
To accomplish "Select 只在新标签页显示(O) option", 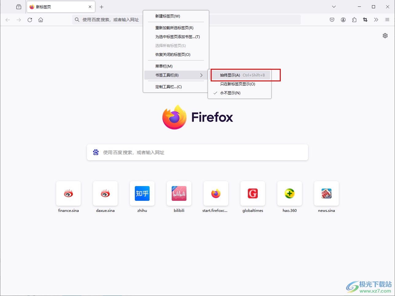I will pyautogui.click(x=240, y=84).
